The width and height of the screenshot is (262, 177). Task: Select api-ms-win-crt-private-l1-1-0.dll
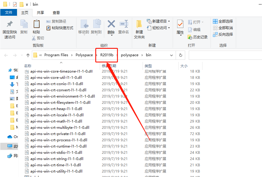coord(58,134)
